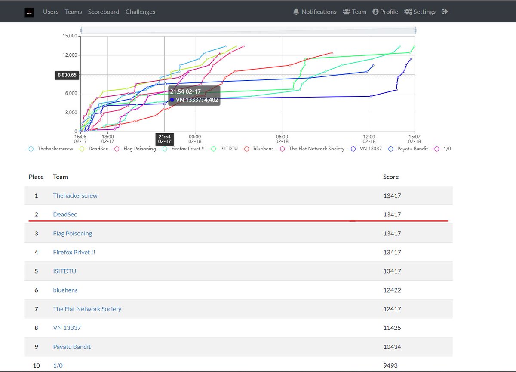Click the chart zoom slider bar
516x372 pixels.
coord(248,30)
